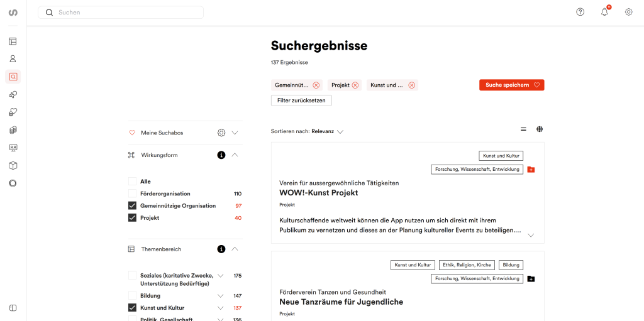Expand the Meine Suchabos section
Viewport: 644px width, 321px height.
tap(235, 133)
